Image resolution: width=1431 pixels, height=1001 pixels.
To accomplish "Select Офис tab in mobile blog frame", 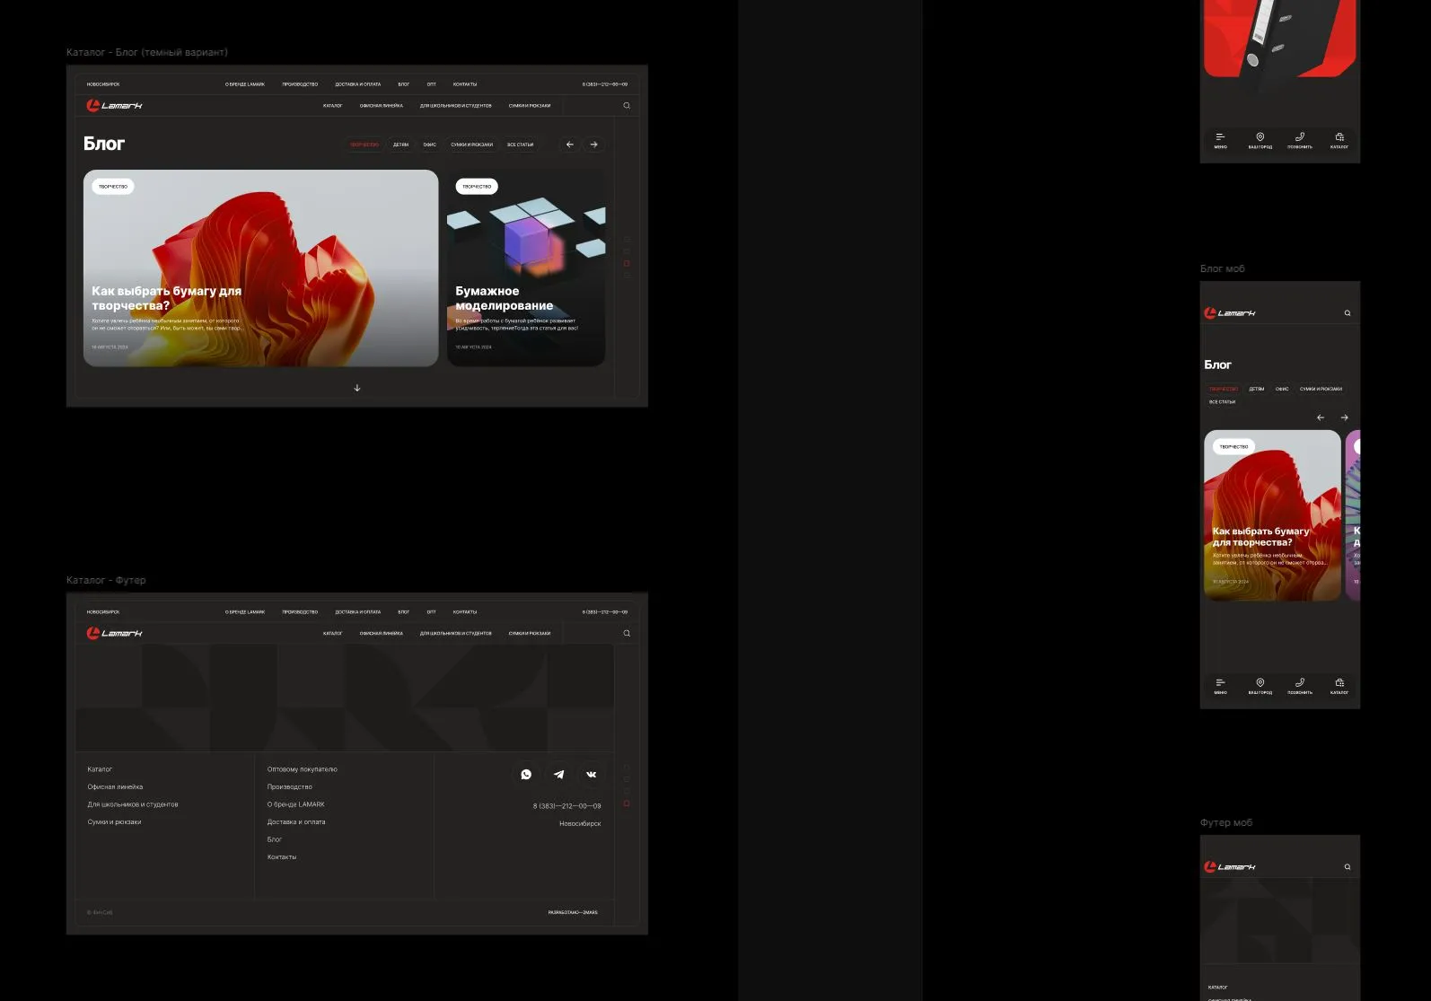I will tap(1282, 389).
